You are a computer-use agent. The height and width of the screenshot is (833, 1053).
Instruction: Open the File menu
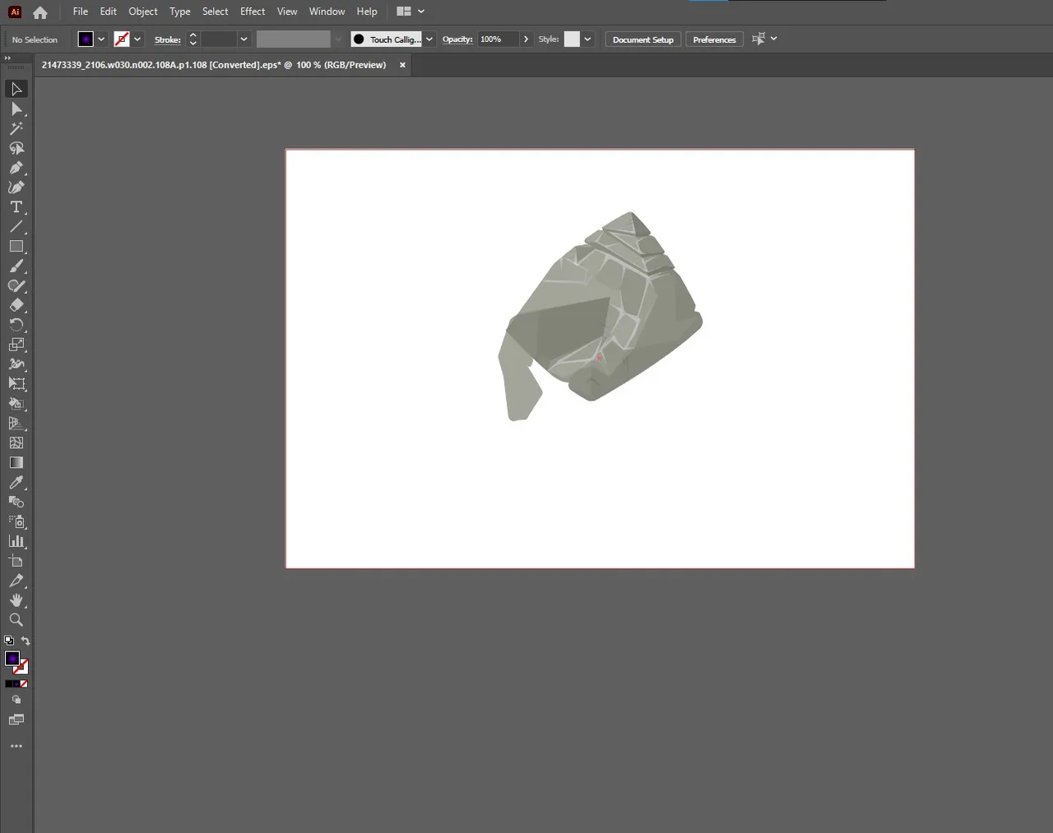[x=81, y=12]
